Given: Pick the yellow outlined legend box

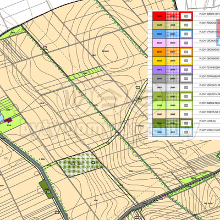Looking at the screenshot, I should [186, 61].
